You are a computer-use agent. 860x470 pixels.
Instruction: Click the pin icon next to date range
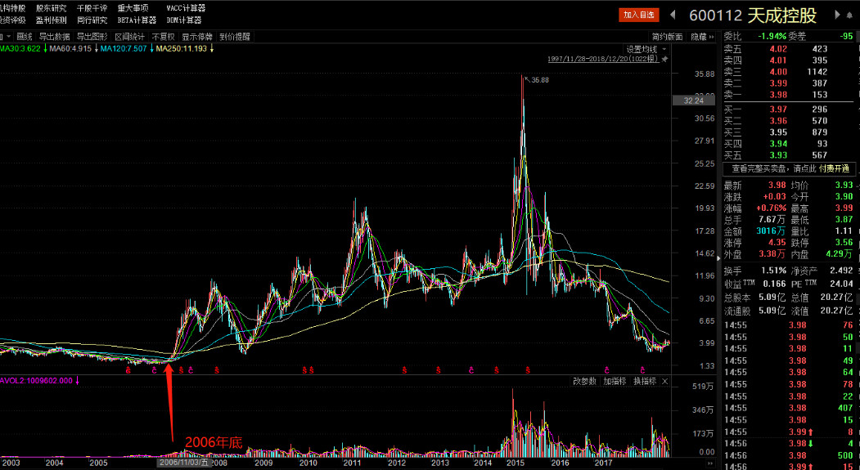tap(664, 60)
